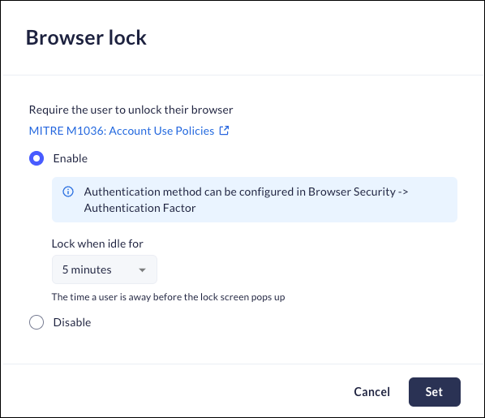Image resolution: width=485 pixels, height=418 pixels.
Task: Click the Authentication Factor text in the banner
Action: point(139,208)
